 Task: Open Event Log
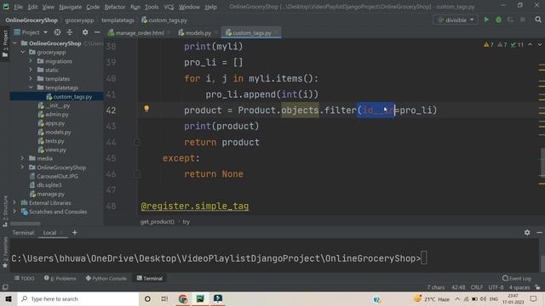pos(517,278)
